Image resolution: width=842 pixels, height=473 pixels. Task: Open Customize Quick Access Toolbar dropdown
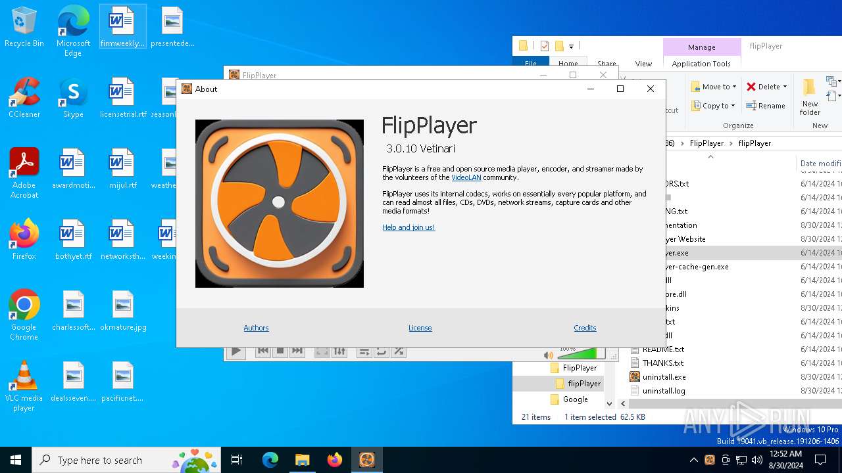click(x=571, y=46)
